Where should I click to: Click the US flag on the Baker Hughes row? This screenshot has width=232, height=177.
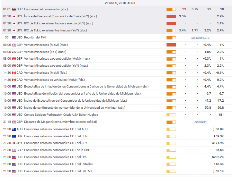pyautogui.click(x=14, y=115)
